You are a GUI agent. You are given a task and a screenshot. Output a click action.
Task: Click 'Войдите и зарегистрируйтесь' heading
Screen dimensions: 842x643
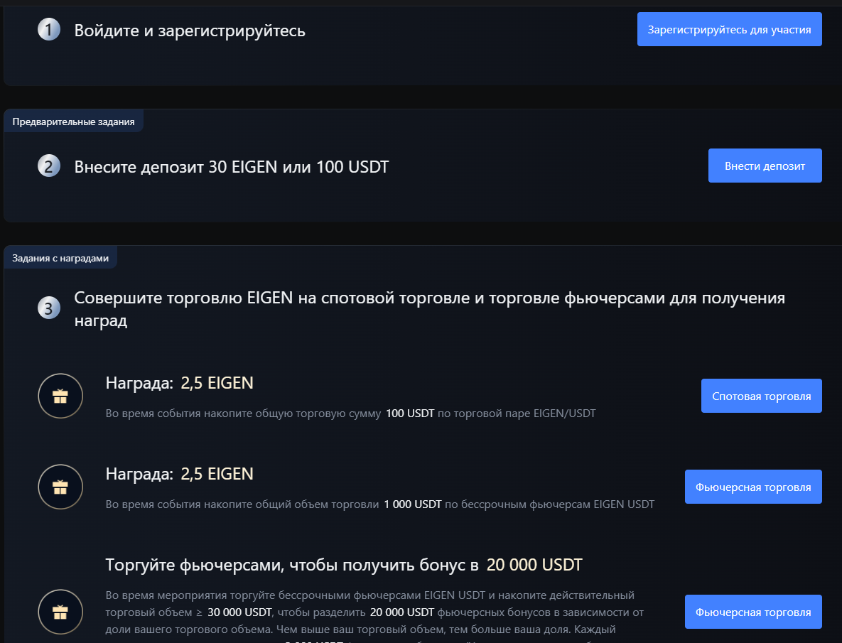pos(190,31)
